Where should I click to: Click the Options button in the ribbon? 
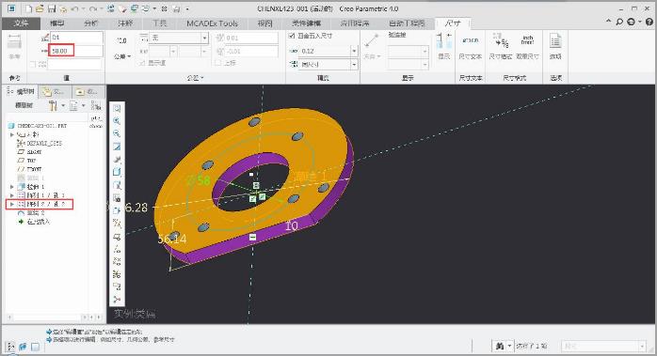[555, 47]
